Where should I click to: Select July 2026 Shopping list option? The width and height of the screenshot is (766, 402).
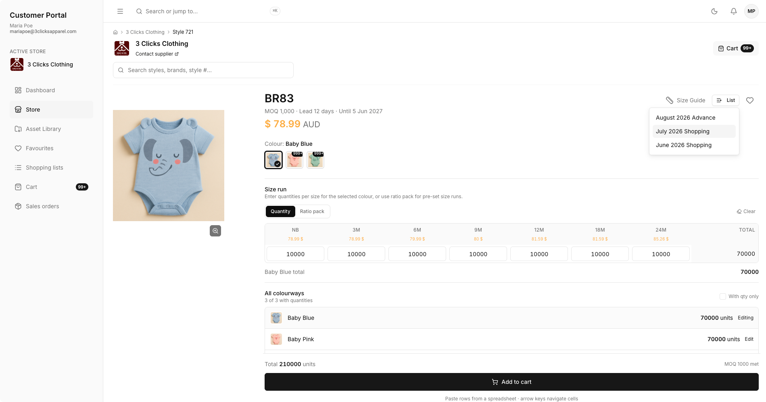(694, 131)
